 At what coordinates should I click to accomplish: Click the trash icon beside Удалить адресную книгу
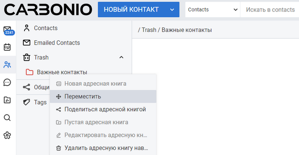[x=58, y=148]
